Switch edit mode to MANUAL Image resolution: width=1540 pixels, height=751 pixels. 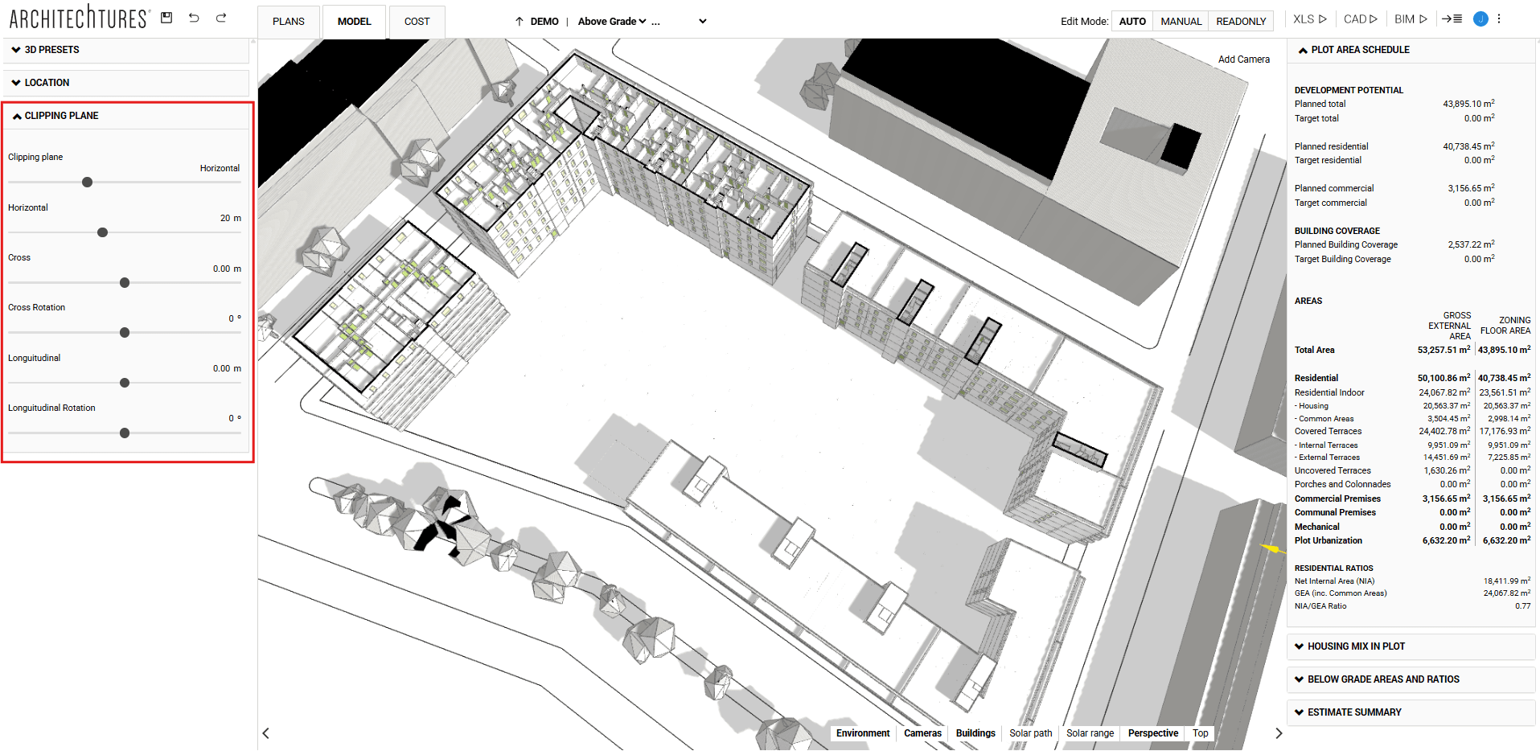(1180, 21)
